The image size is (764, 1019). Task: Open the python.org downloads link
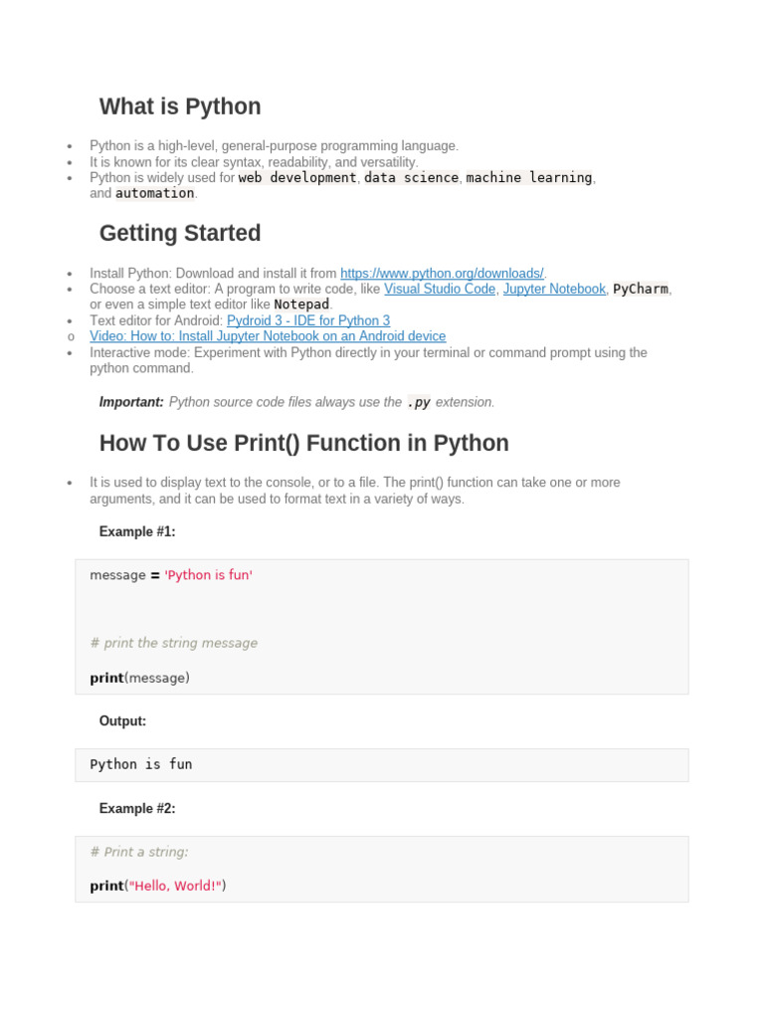click(x=443, y=274)
